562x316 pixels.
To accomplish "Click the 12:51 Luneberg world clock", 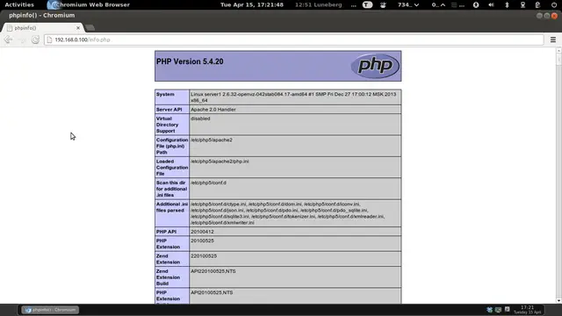I will (318, 4).
